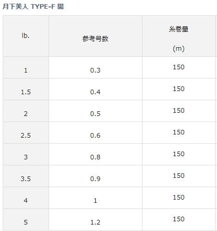Select the 参考号数 column header
Screen dimensions: 217x231
pyautogui.click(x=95, y=36)
